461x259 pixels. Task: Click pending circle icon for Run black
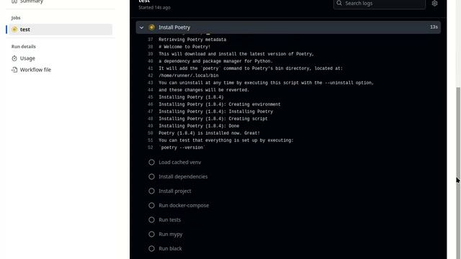[x=151, y=248]
